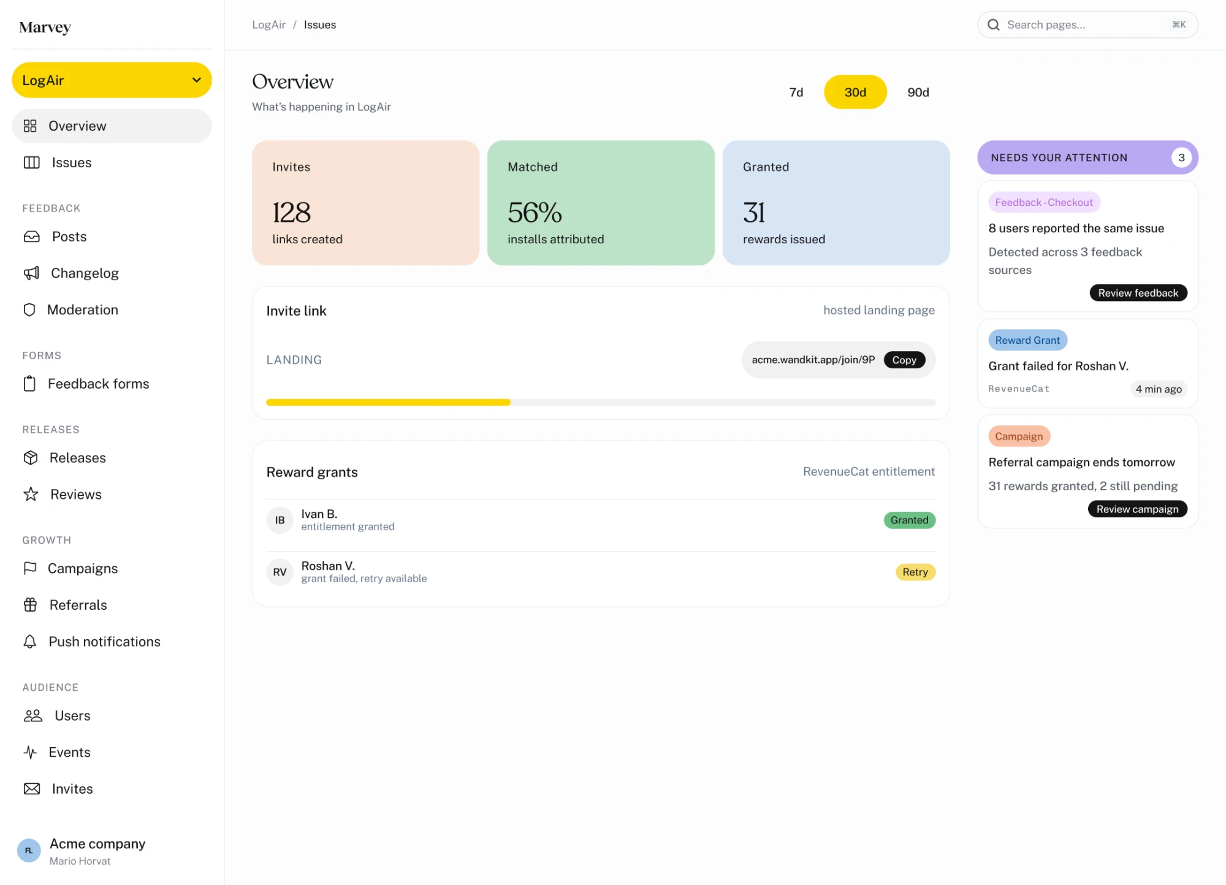Click the attention count badge 3
Screen dimensions: 1226x885
pyautogui.click(x=1181, y=158)
